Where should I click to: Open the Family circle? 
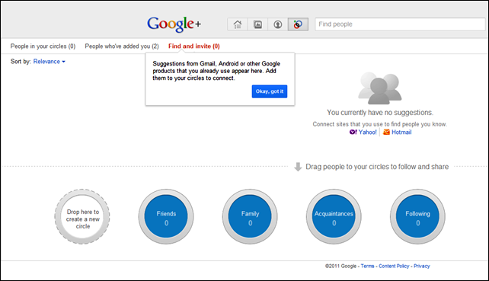point(250,216)
